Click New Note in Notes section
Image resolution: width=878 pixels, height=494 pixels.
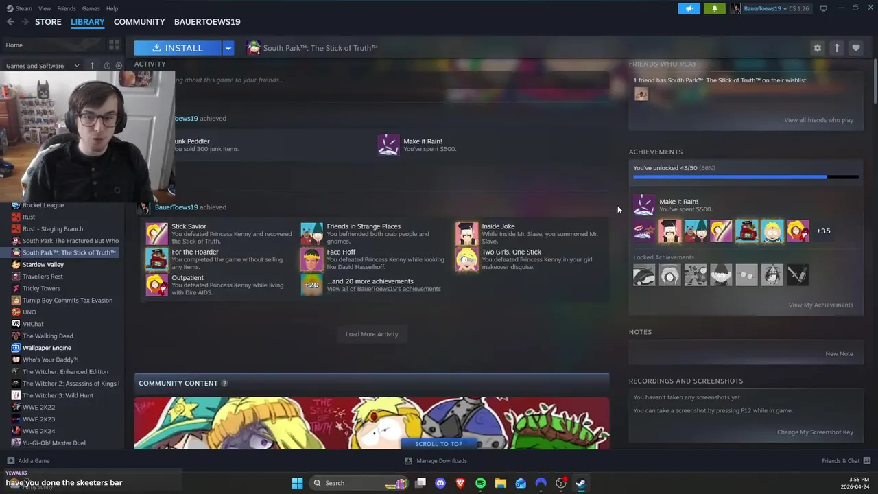point(839,354)
